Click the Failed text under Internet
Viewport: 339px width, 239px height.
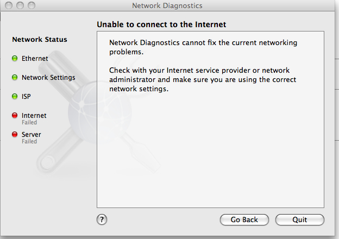(x=29, y=122)
